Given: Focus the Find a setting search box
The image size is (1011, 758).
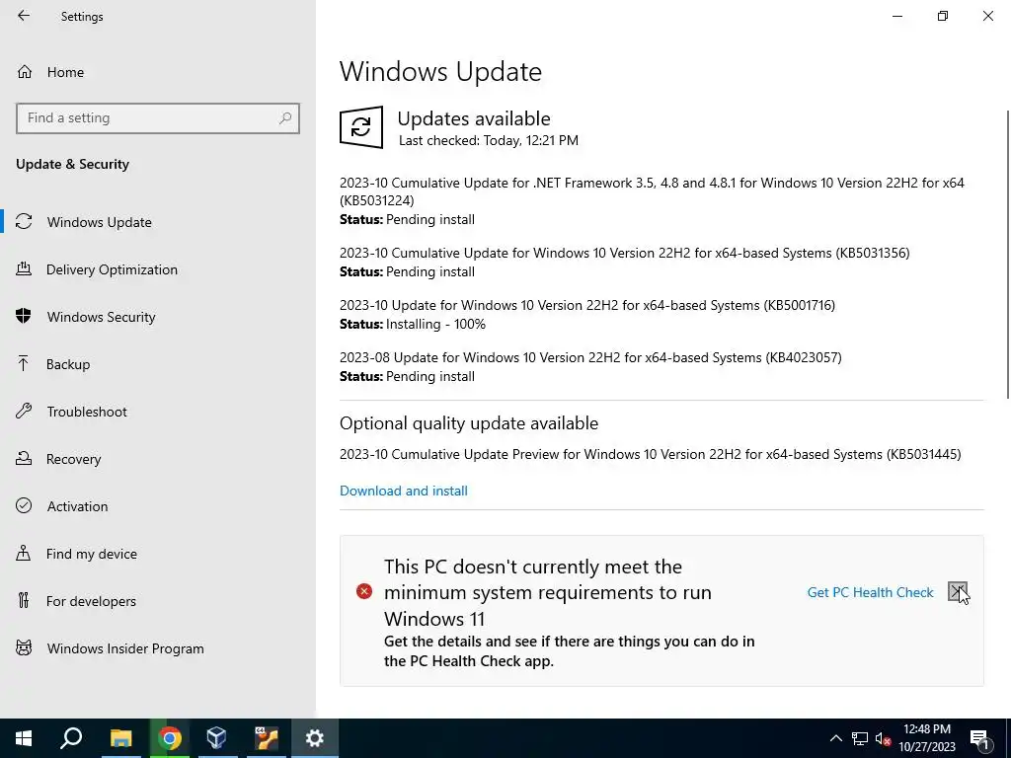Looking at the screenshot, I should (x=158, y=118).
